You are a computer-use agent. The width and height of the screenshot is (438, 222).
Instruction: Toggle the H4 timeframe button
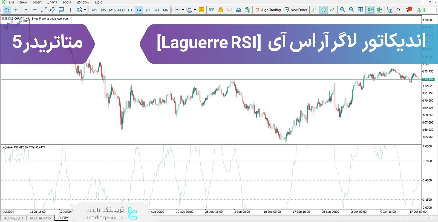point(139,10)
